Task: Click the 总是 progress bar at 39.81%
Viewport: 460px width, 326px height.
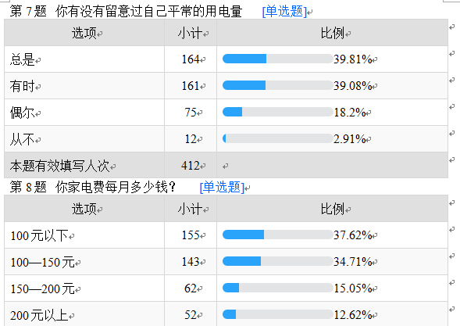Action: pyautogui.click(x=277, y=59)
